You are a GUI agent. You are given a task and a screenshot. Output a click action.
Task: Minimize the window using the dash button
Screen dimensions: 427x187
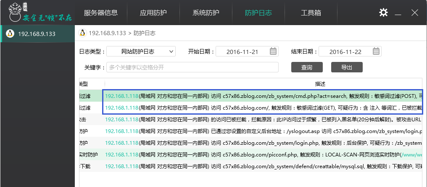click(x=400, y=13)
